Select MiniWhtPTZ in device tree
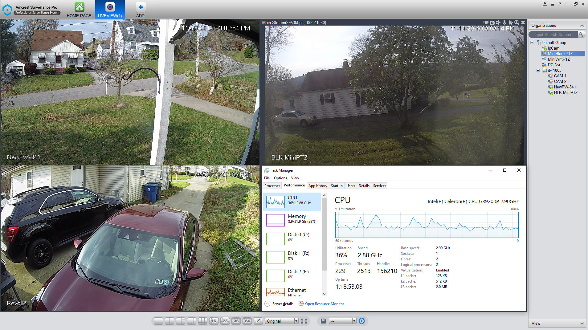 (559, 59)
